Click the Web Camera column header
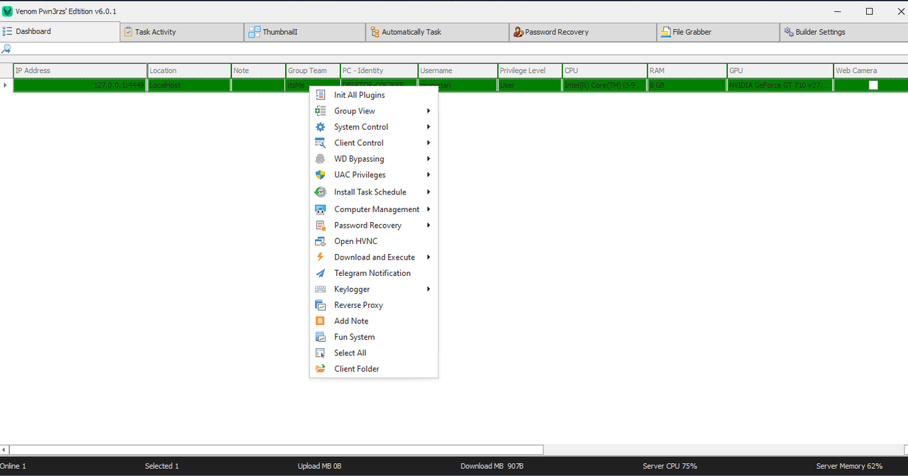Viewport: 908px width, 476px height. pos(870,70)
